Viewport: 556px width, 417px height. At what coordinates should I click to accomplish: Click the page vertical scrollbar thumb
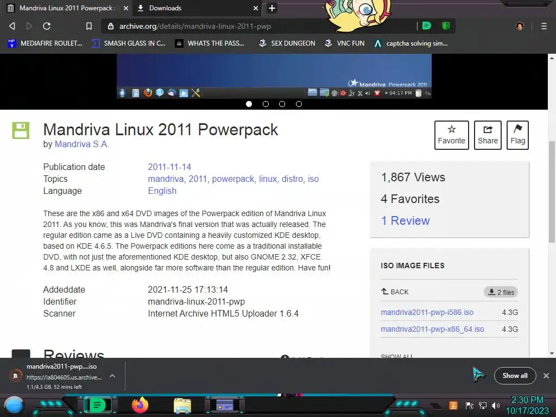(552, 192)
